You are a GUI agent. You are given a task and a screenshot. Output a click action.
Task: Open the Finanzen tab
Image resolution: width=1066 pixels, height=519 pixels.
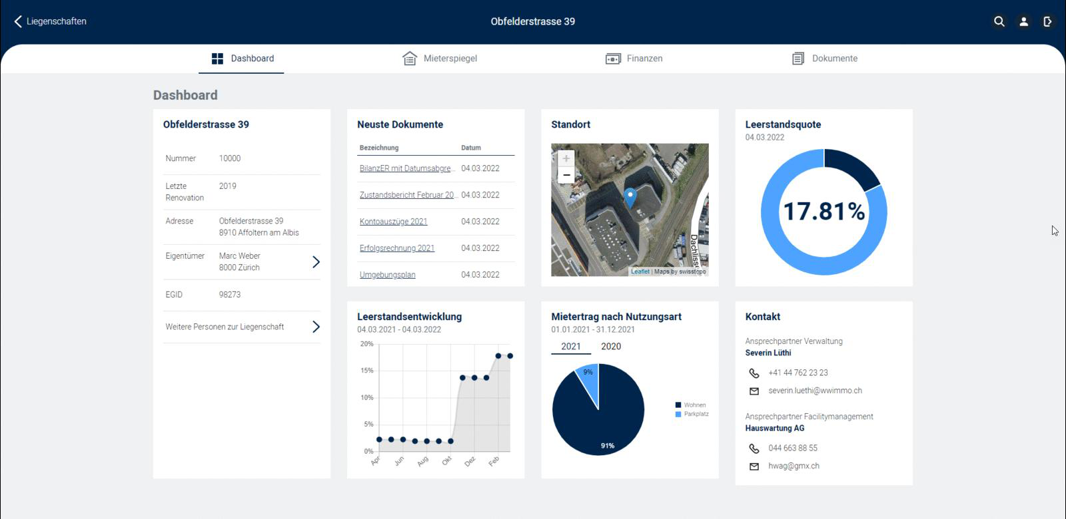(634, 59)
